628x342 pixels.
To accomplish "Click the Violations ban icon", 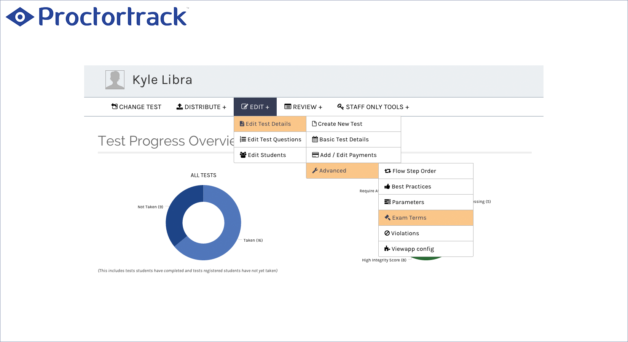I will tap(387, 233).
